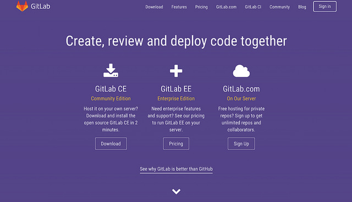Click the 'Enterprise Edition' subtitle

pyautogui.click(x=176, y=99)
